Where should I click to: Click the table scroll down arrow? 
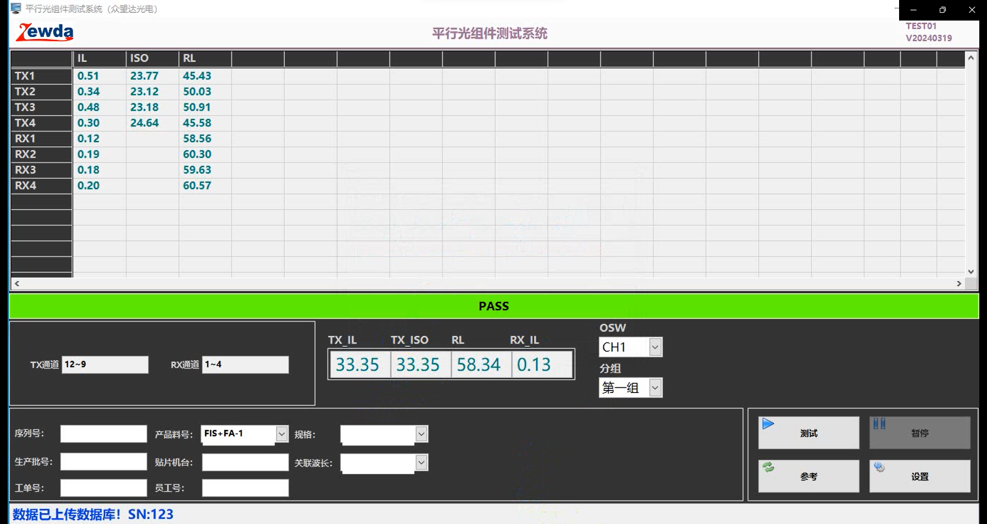[x=971, y=272]
